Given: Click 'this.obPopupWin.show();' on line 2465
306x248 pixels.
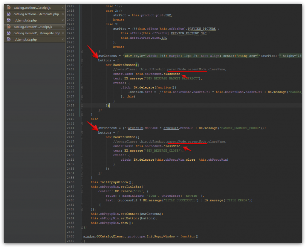Looking at the screenshot, I should click(112, 223).
